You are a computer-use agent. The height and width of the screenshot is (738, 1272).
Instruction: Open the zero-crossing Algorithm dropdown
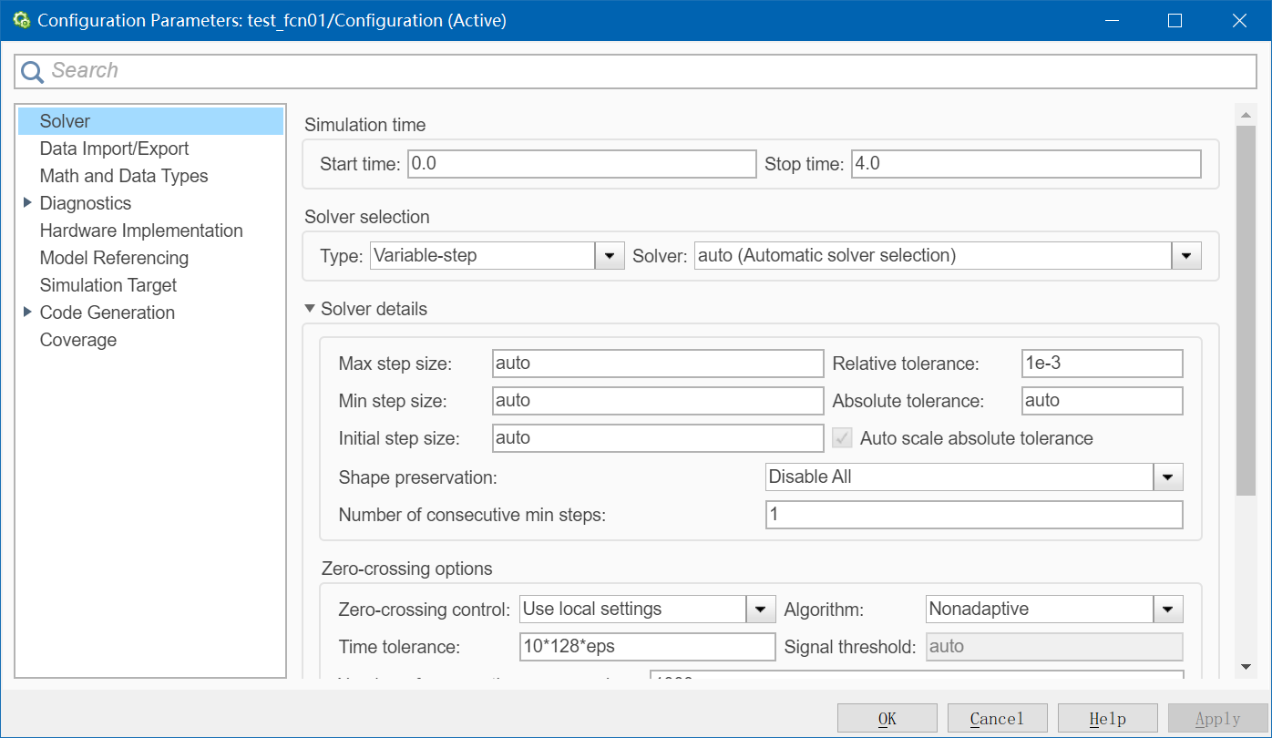pyautogui.click(x=1167, y=609)
